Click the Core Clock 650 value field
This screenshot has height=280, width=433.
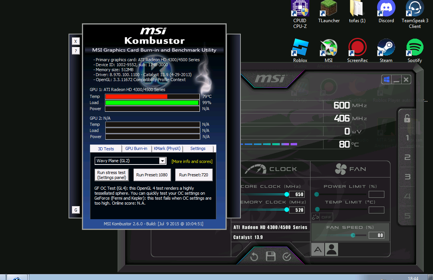[x=297, y=194]
